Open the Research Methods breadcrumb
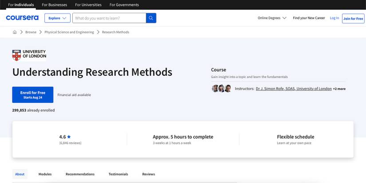366x183 pixels. point(115,32)
